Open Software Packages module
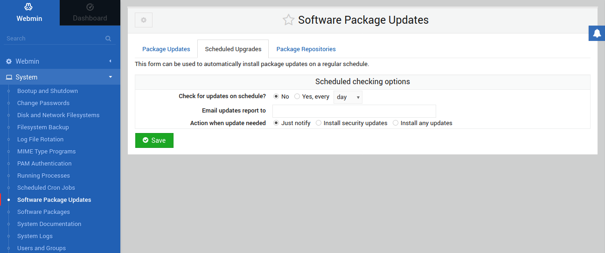 [43, 212]
